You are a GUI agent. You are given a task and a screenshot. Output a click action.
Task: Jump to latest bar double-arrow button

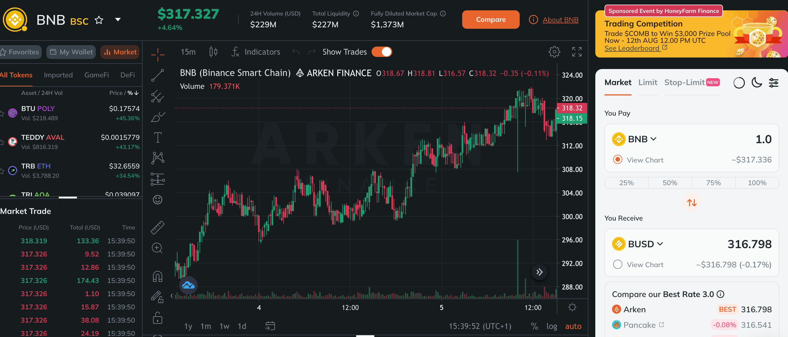click(x=539, y=272)
